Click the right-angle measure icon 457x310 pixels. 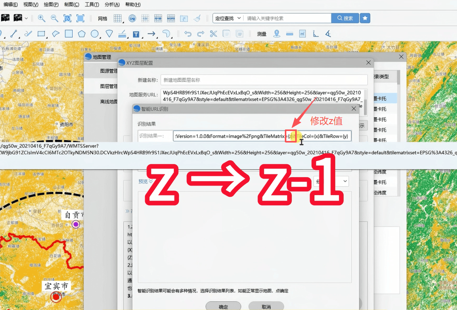pos(316,34)
